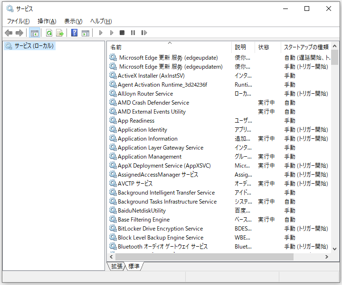Sort by the 説明 column header
Viewport: 342px width, 285px height.
(x=243, y=47)
